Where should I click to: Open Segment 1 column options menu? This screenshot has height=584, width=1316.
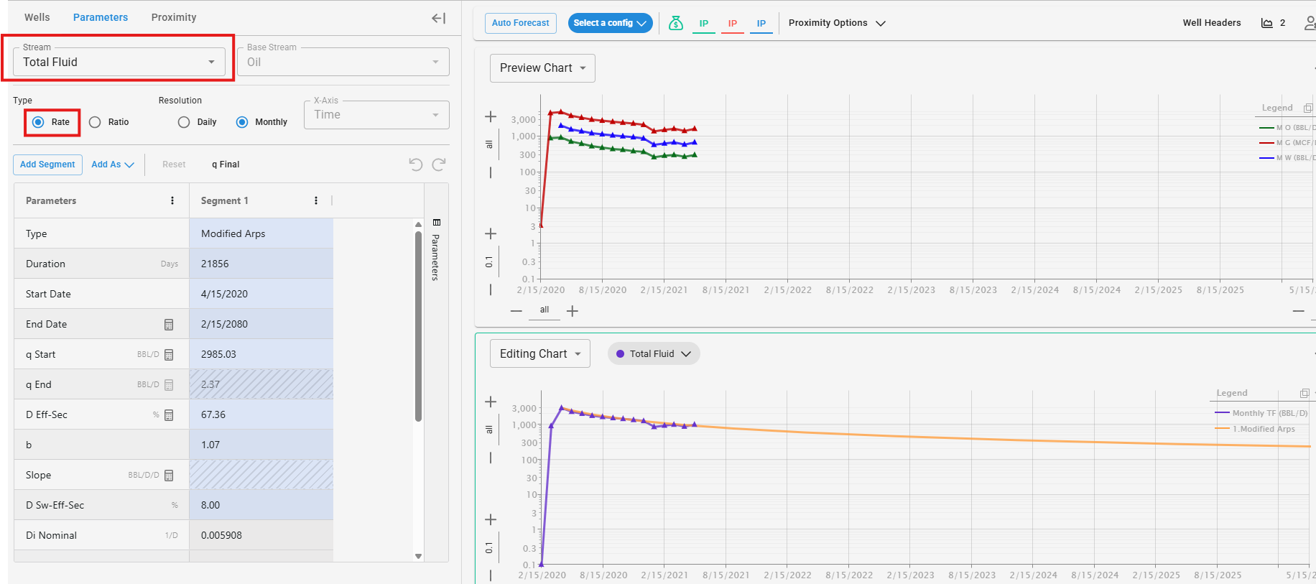tap(316, 200)
